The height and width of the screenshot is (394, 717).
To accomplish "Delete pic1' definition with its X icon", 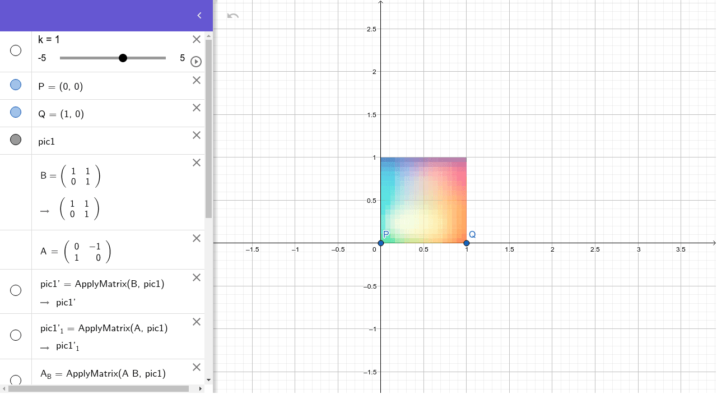I will point(196,277).
